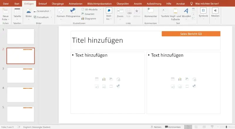Screen dimensions: 235x129
Task: Open the Acrobat tab
Action: (180, 4)
